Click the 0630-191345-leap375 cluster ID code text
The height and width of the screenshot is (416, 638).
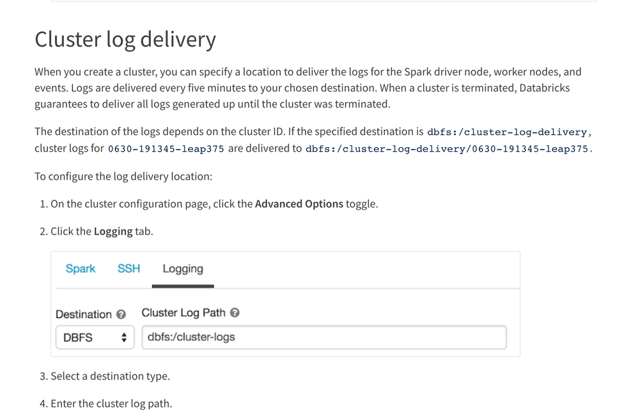click(x=166, y=149)
